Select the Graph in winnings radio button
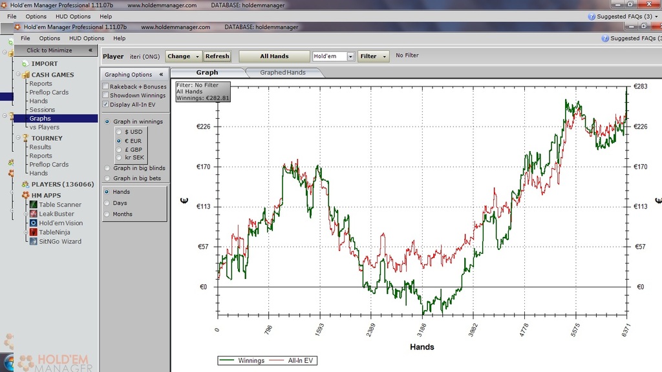662x372 pixels. [x=107, y=121]
